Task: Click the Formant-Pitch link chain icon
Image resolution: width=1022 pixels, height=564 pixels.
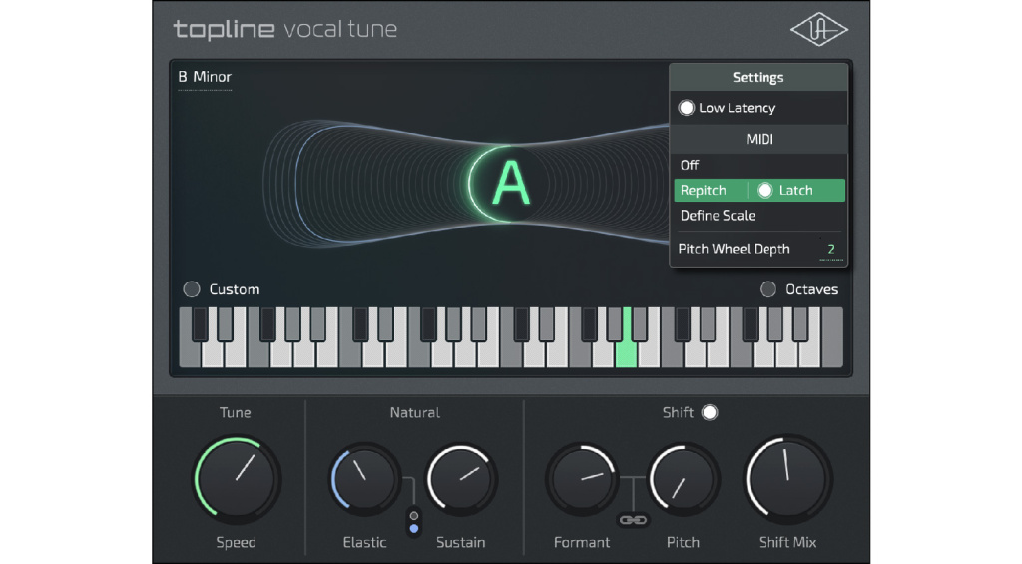Action: coord(633,520)
